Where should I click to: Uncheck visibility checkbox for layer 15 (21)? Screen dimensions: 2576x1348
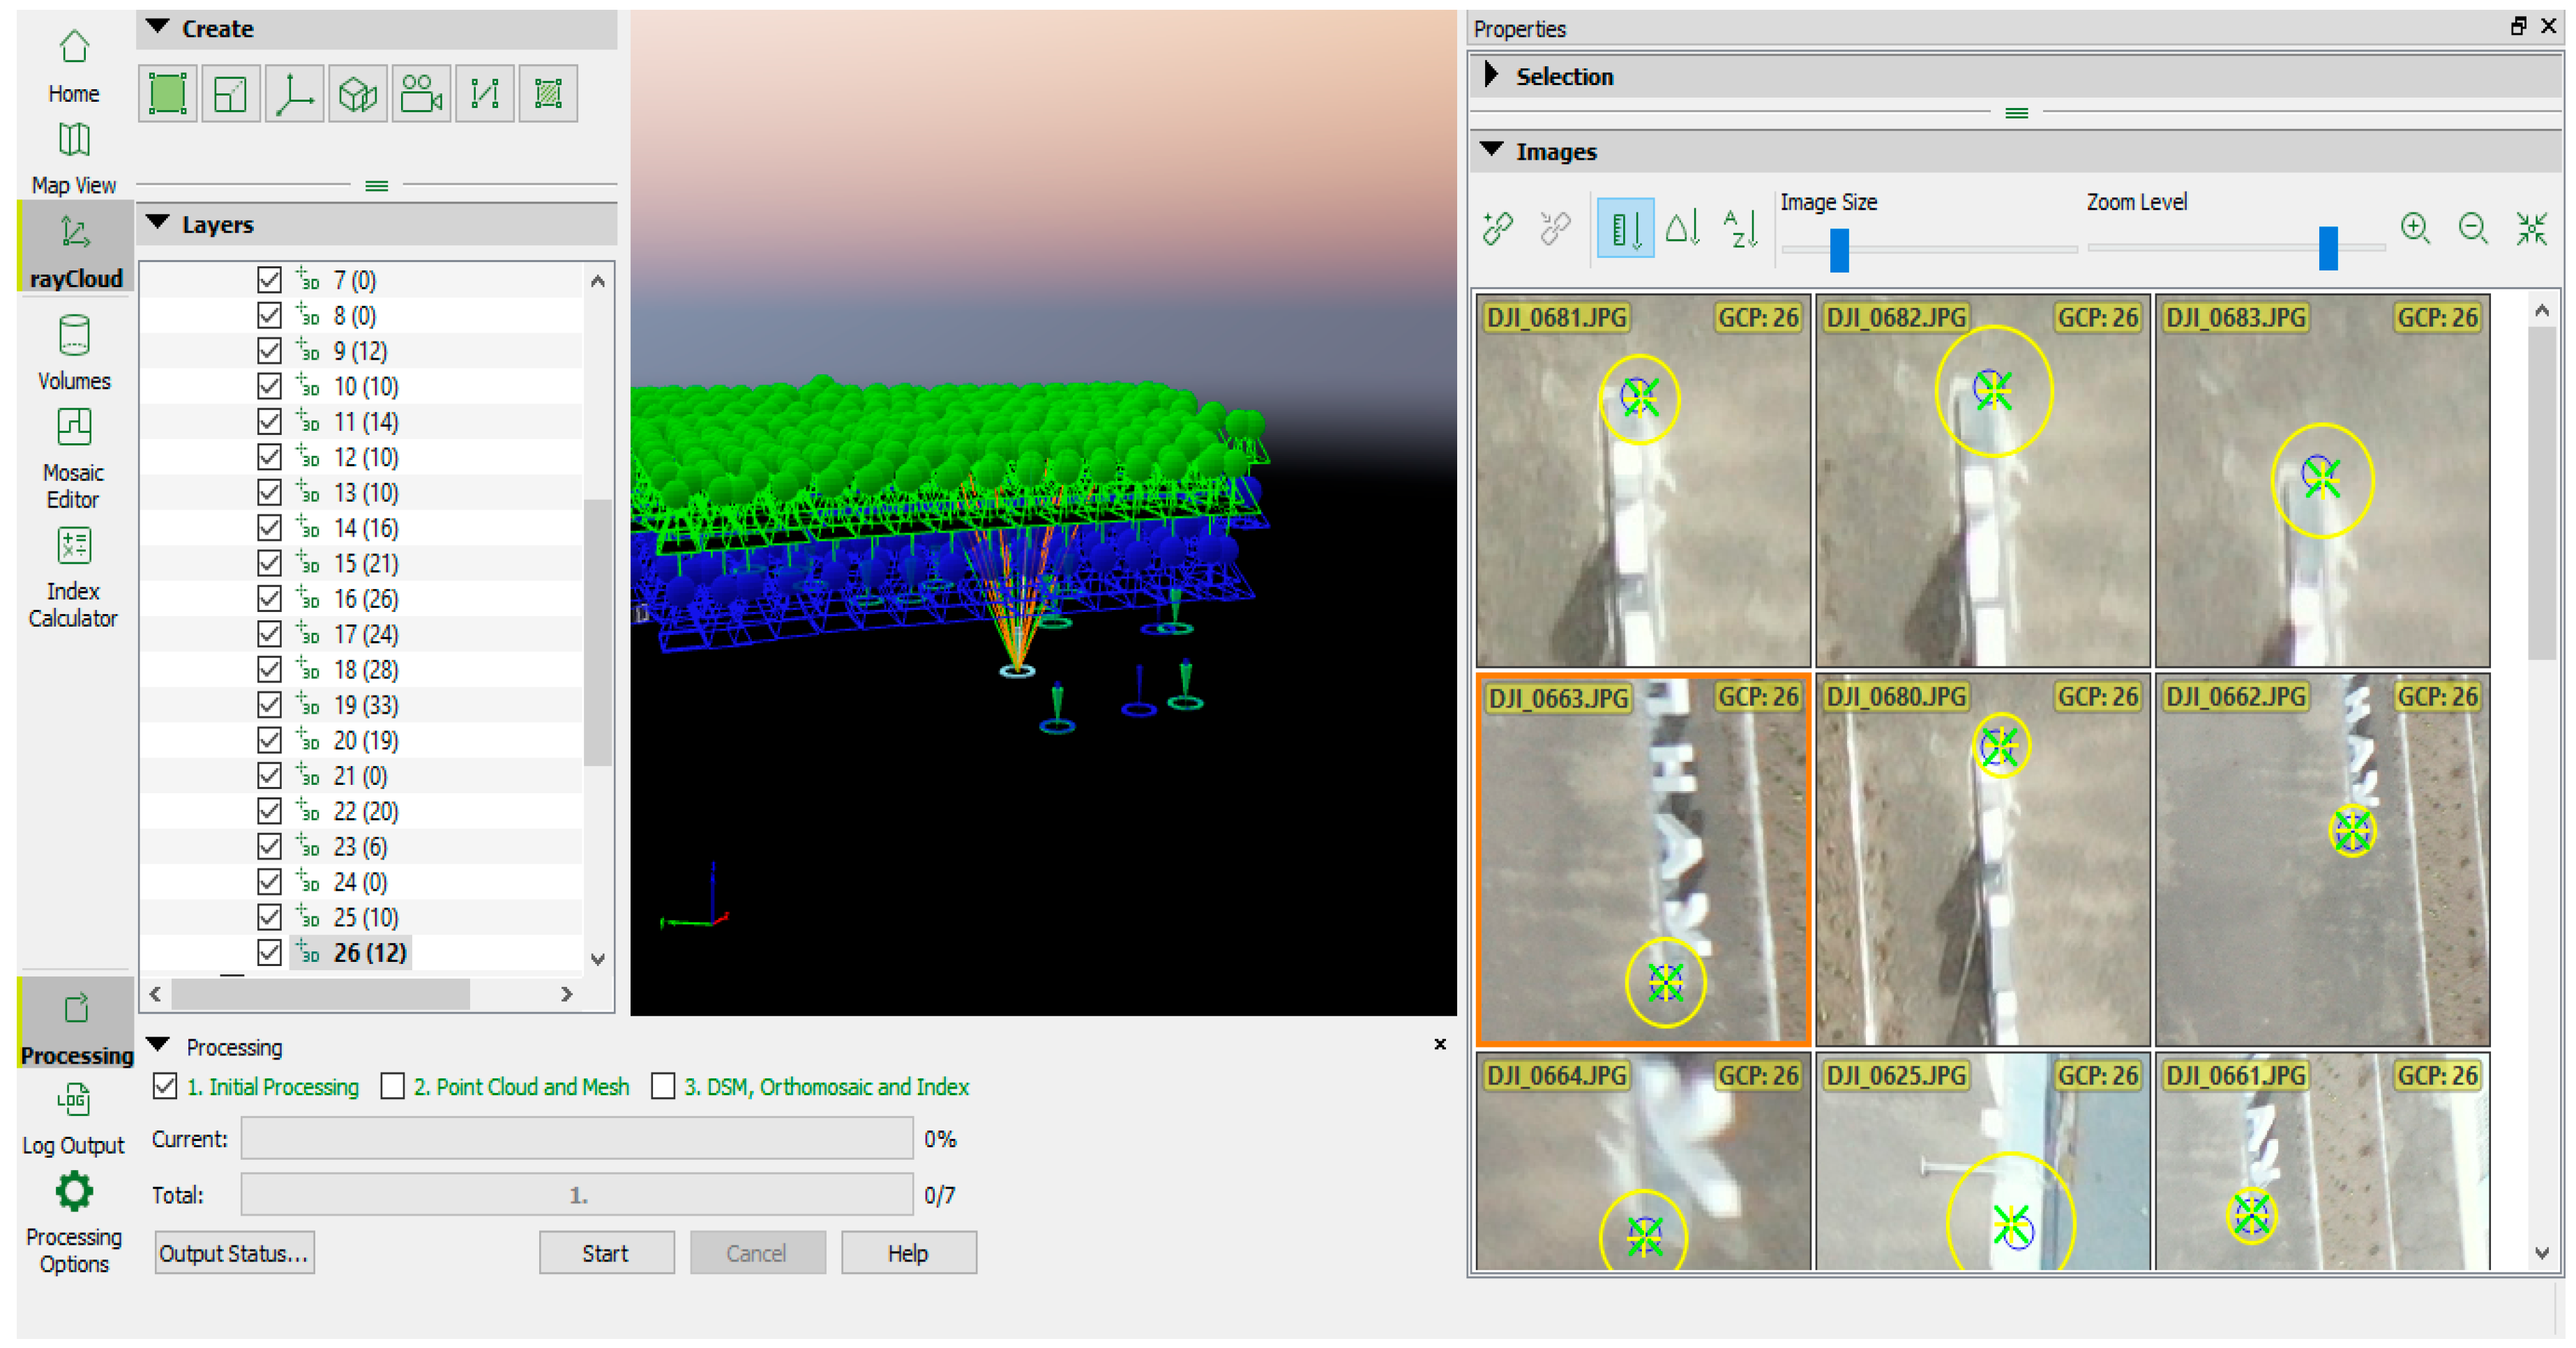(x=269, y=564)
